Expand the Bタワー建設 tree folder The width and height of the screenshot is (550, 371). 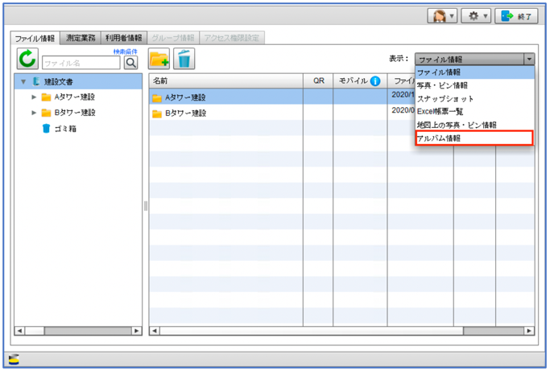[x=34, y=113]
